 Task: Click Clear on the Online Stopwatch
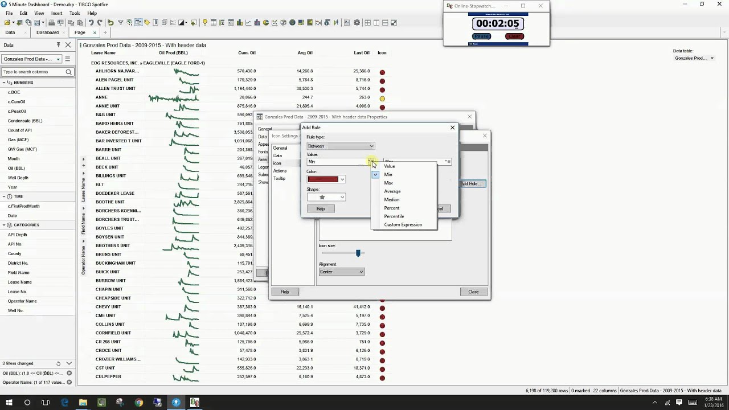coord(514,36)
